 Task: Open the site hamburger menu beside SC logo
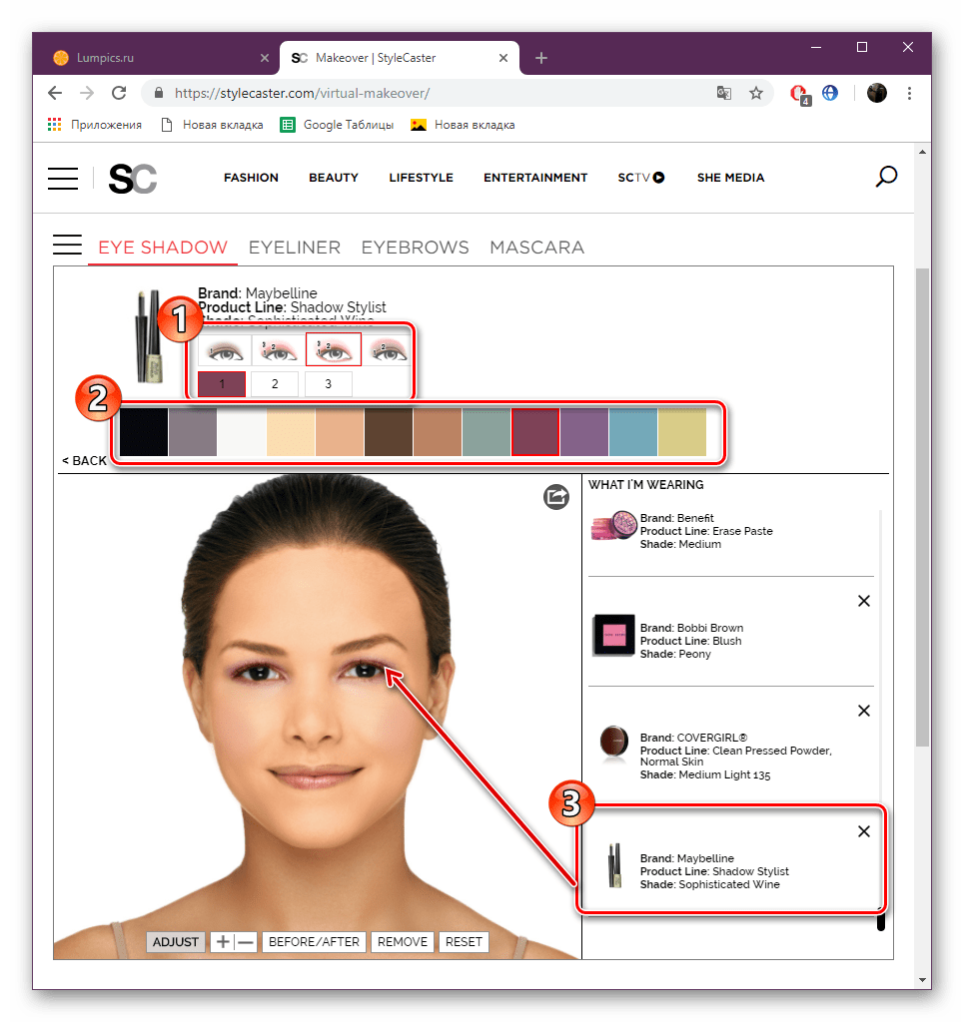(x=63, y=178)
